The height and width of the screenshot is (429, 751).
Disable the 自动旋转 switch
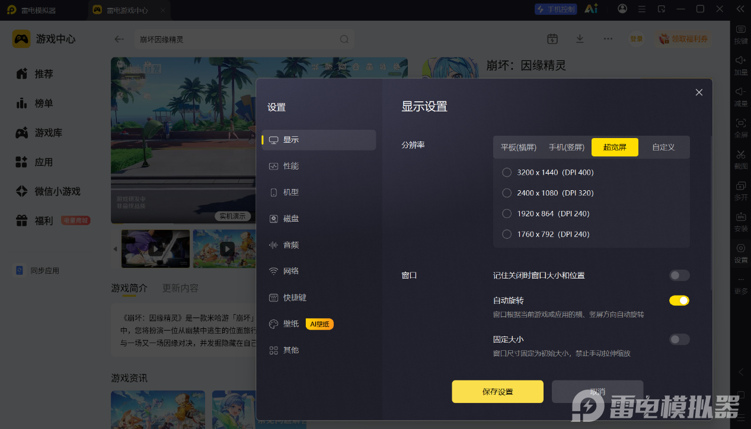pyautogui.click(x=679, y=300)
